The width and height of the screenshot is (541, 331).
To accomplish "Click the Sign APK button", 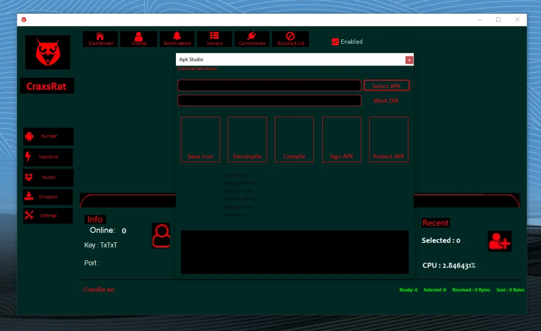I will (x=341, y=139).
